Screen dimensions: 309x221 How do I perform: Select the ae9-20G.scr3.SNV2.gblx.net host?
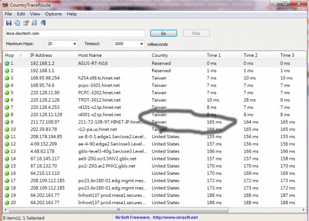pos(107,159)
